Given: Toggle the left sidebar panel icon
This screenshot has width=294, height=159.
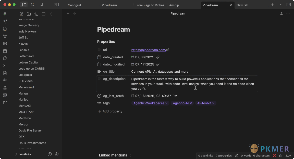Looking at the screenshot, I should [57, 5].
